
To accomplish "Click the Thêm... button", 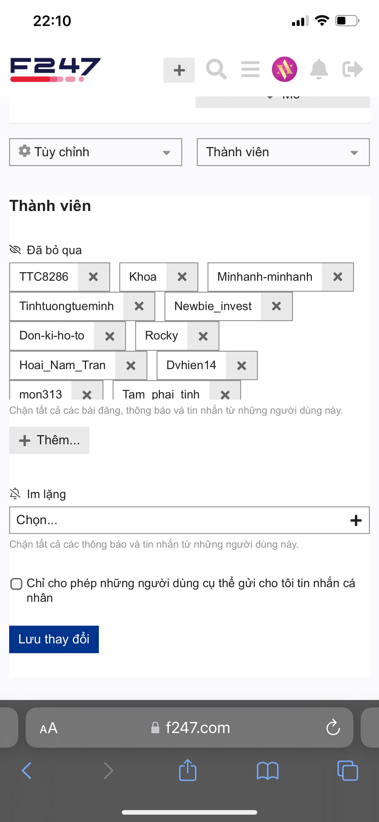I will tap(49, 440).
